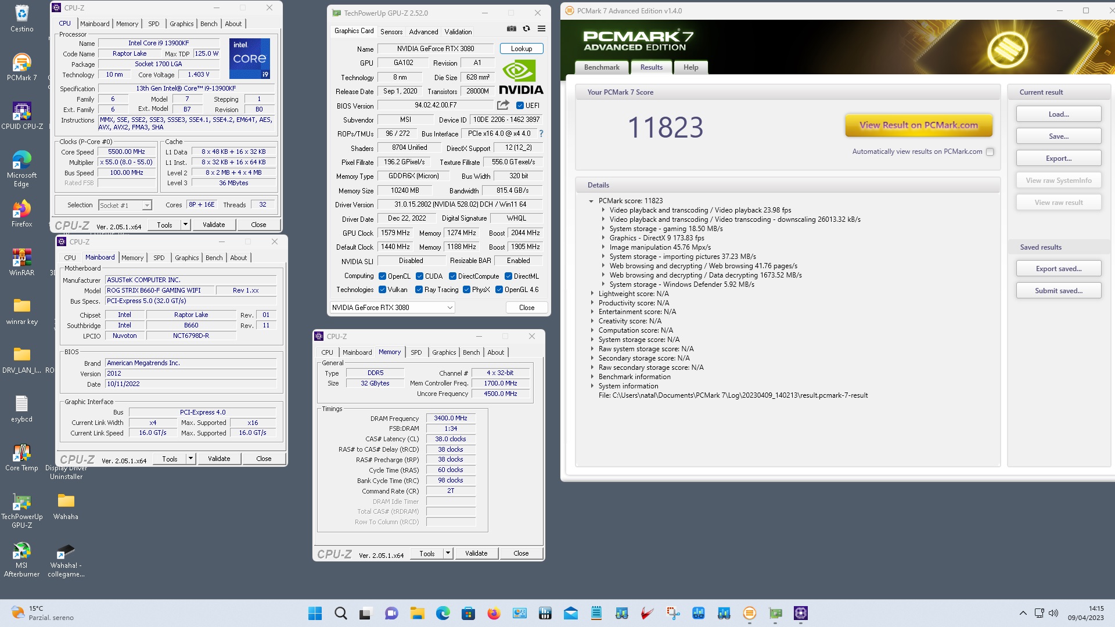
Task: Toggle the DirectML checkbox in GPU-Z
Action: (508, 276)
